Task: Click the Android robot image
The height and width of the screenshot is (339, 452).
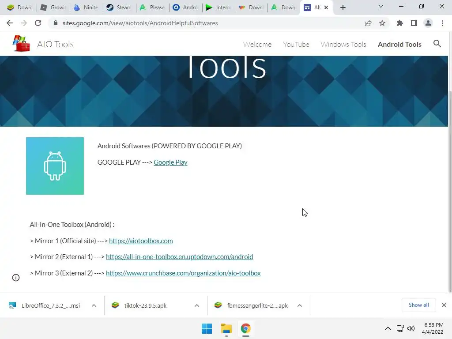Action: point(55,166)
